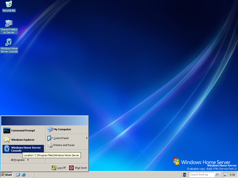Expand All Programs list
Image resolution: width=238 pixels, height=178 pixels.
point(20,160)
